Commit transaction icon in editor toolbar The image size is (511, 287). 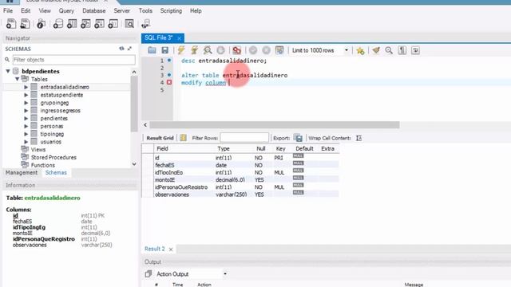pos(253,50)
